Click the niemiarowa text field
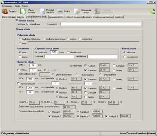This screenshot has height=136, width=157. coord(102,57)
